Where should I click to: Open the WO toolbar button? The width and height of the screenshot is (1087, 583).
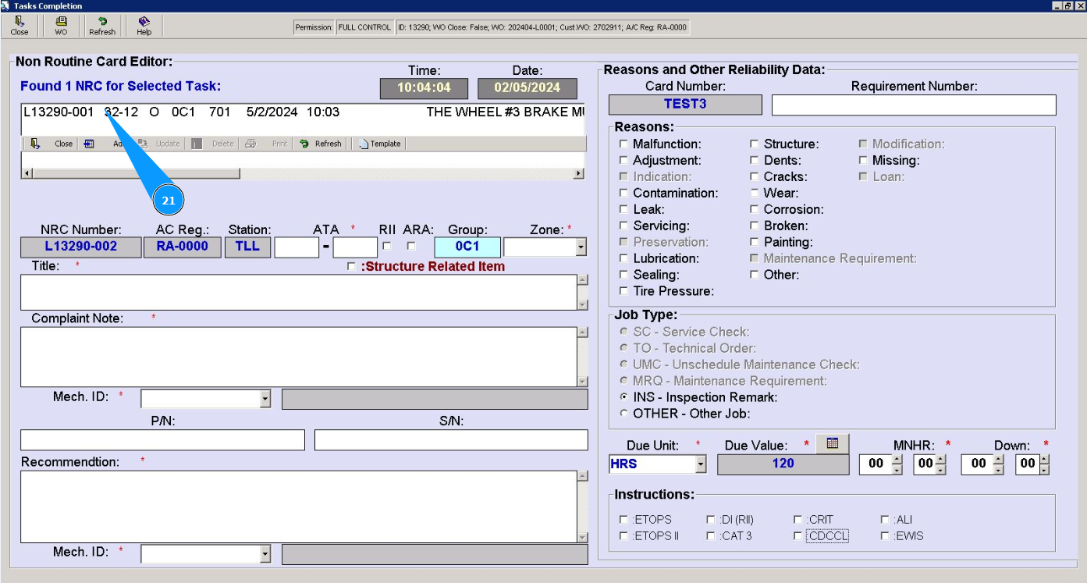pyautogui.click(x=61, y=26)
